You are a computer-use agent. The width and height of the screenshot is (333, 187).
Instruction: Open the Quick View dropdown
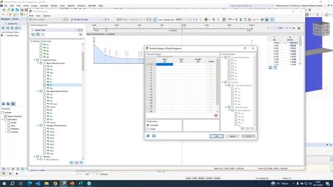(75, 30)
